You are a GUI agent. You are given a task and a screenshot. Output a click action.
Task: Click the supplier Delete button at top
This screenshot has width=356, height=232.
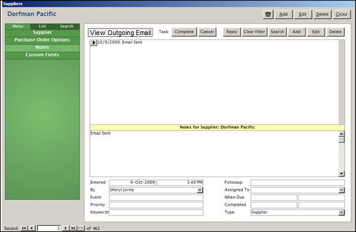[322, 14]
